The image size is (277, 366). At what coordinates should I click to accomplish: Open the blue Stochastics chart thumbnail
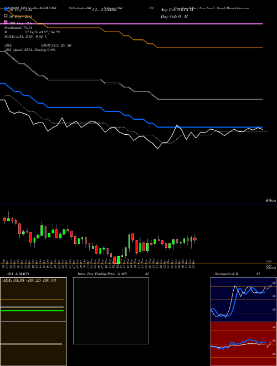click(x=243, y=299)
